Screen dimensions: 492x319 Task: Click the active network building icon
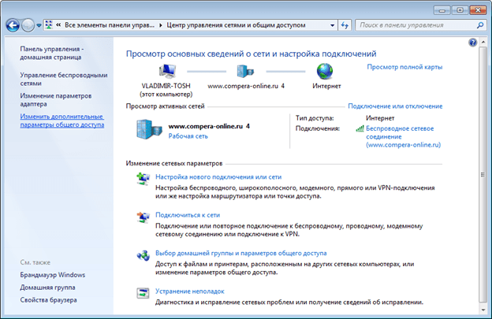[149, 129]
